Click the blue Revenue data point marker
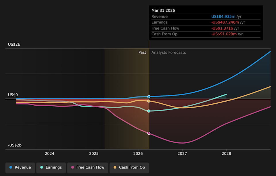The image size is (276, 176). pyautogui.click(x=149, y=96)
